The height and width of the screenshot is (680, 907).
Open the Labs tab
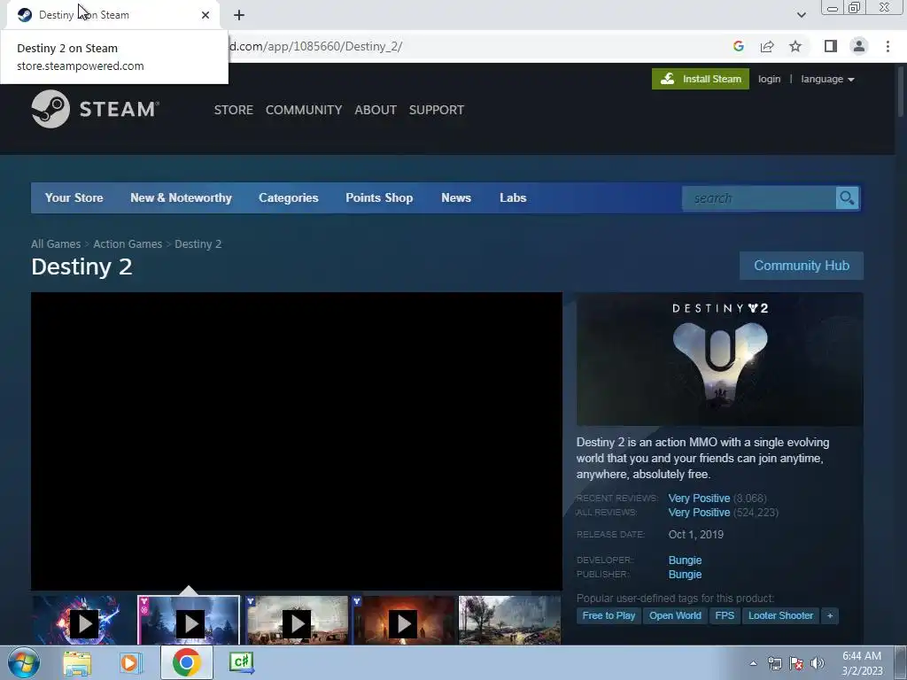tap(513, 197)
